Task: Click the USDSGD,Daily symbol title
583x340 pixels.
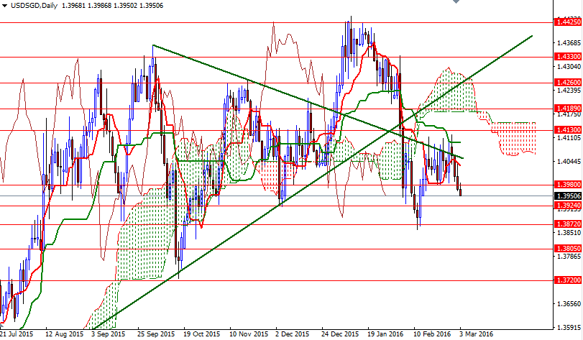Action: tap(34, 6)
